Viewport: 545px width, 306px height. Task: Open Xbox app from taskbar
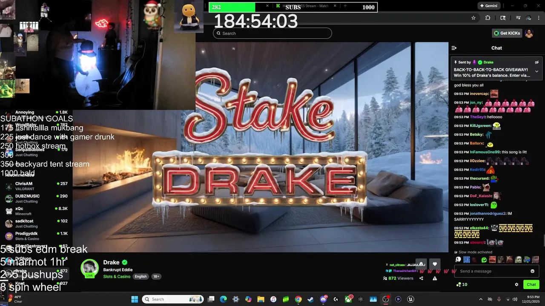[x=348, y=299]
